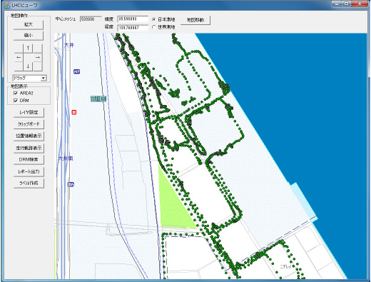
Task: Click the 走行軌跡表示 button
Action: pyautogui.click(x=29, y=148)
